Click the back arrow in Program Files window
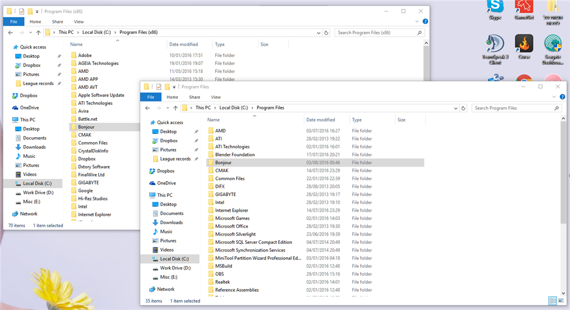This screenshot has width=570, height=310. (147, 108)
